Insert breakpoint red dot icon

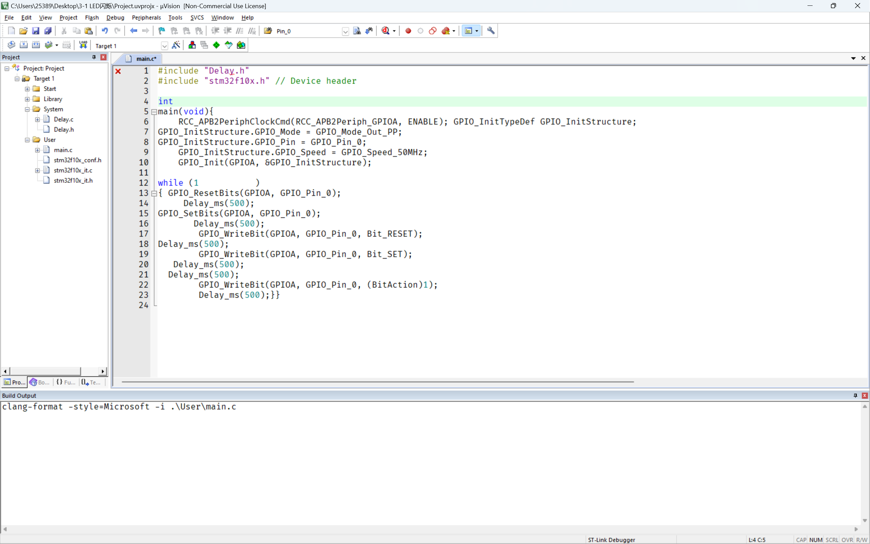pyautogui.click(x=408, y=31)
